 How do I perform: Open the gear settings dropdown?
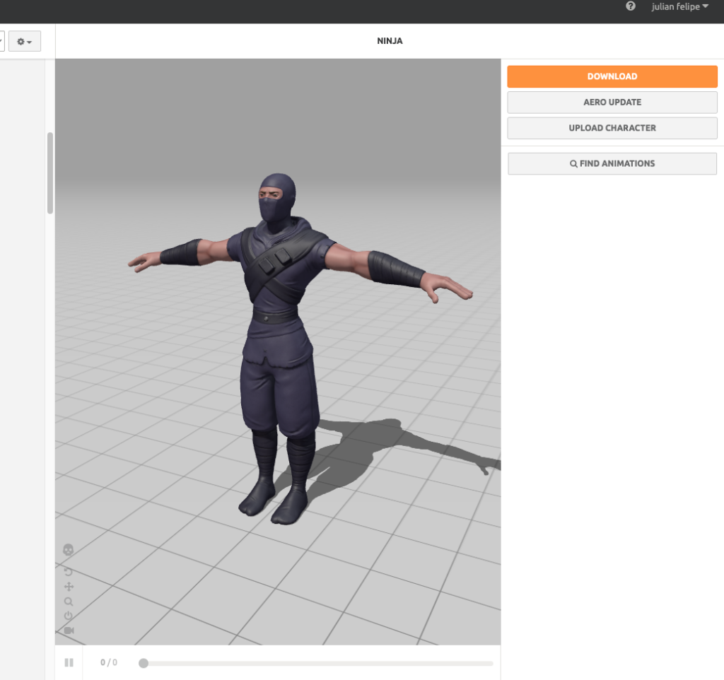pos(25,42)
